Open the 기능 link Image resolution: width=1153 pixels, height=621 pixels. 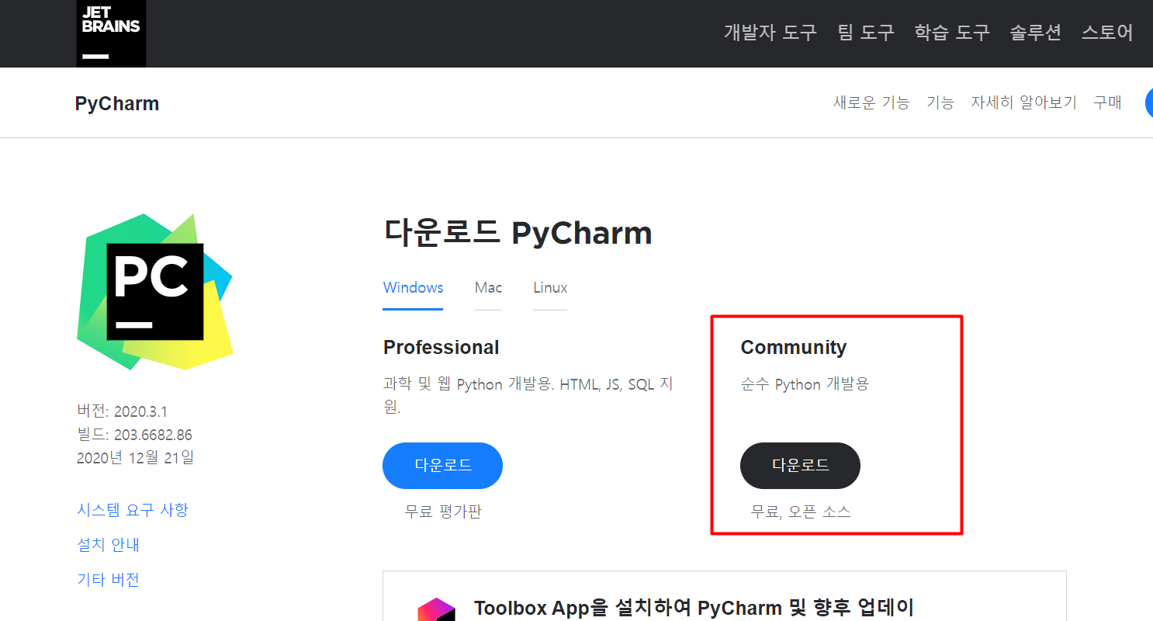click(x=940, y=102)
